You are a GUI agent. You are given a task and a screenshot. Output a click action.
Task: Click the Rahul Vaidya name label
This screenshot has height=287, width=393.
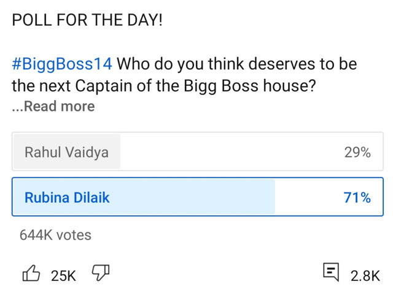point(66,153)
